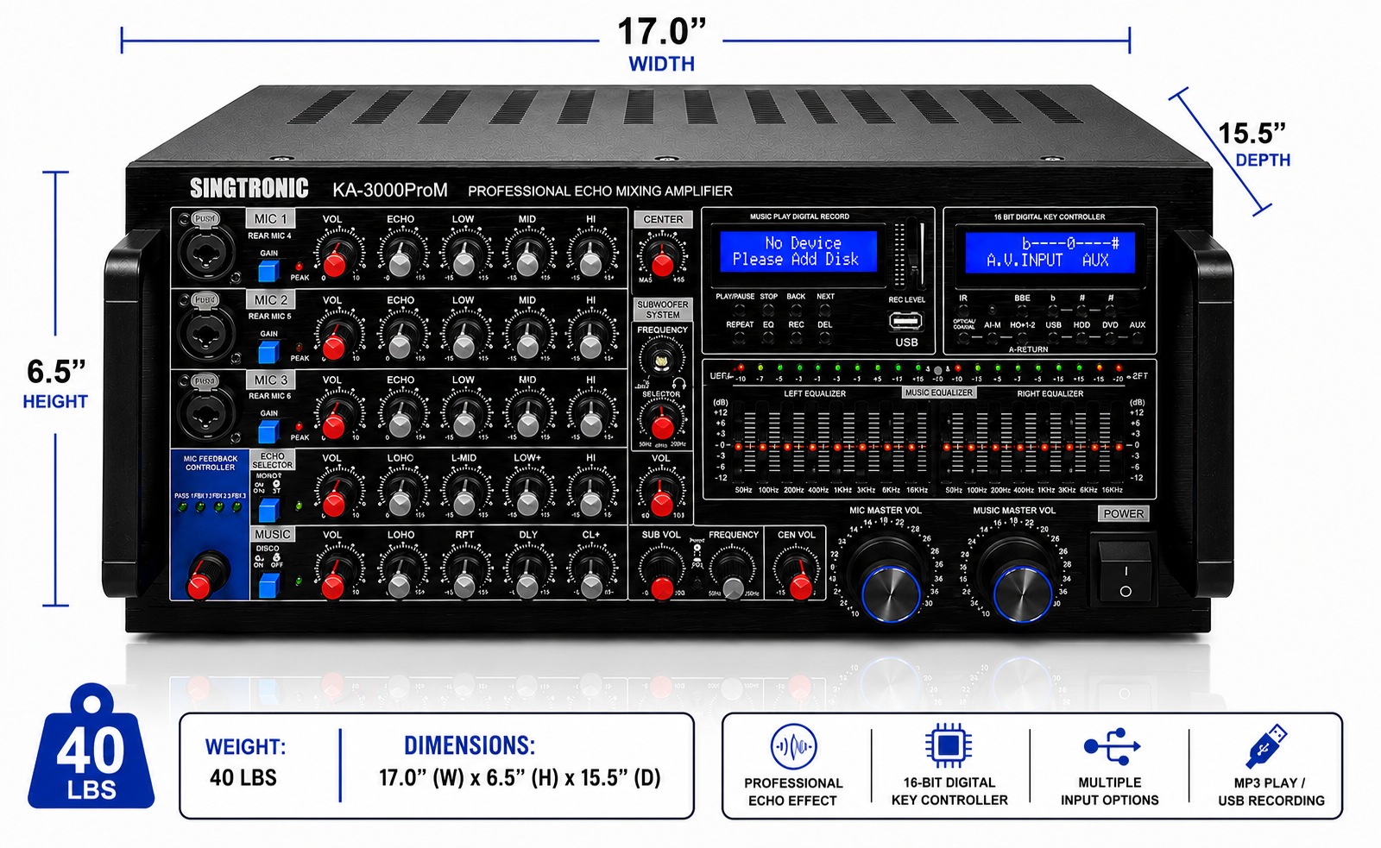Push the BACK track button
Image resolution: width=1381 pixels, height=848 pixels.
pos(796,310)
